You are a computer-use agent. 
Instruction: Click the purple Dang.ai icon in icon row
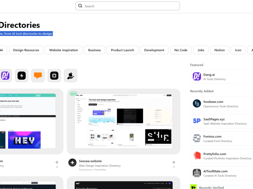coord(5,76)
